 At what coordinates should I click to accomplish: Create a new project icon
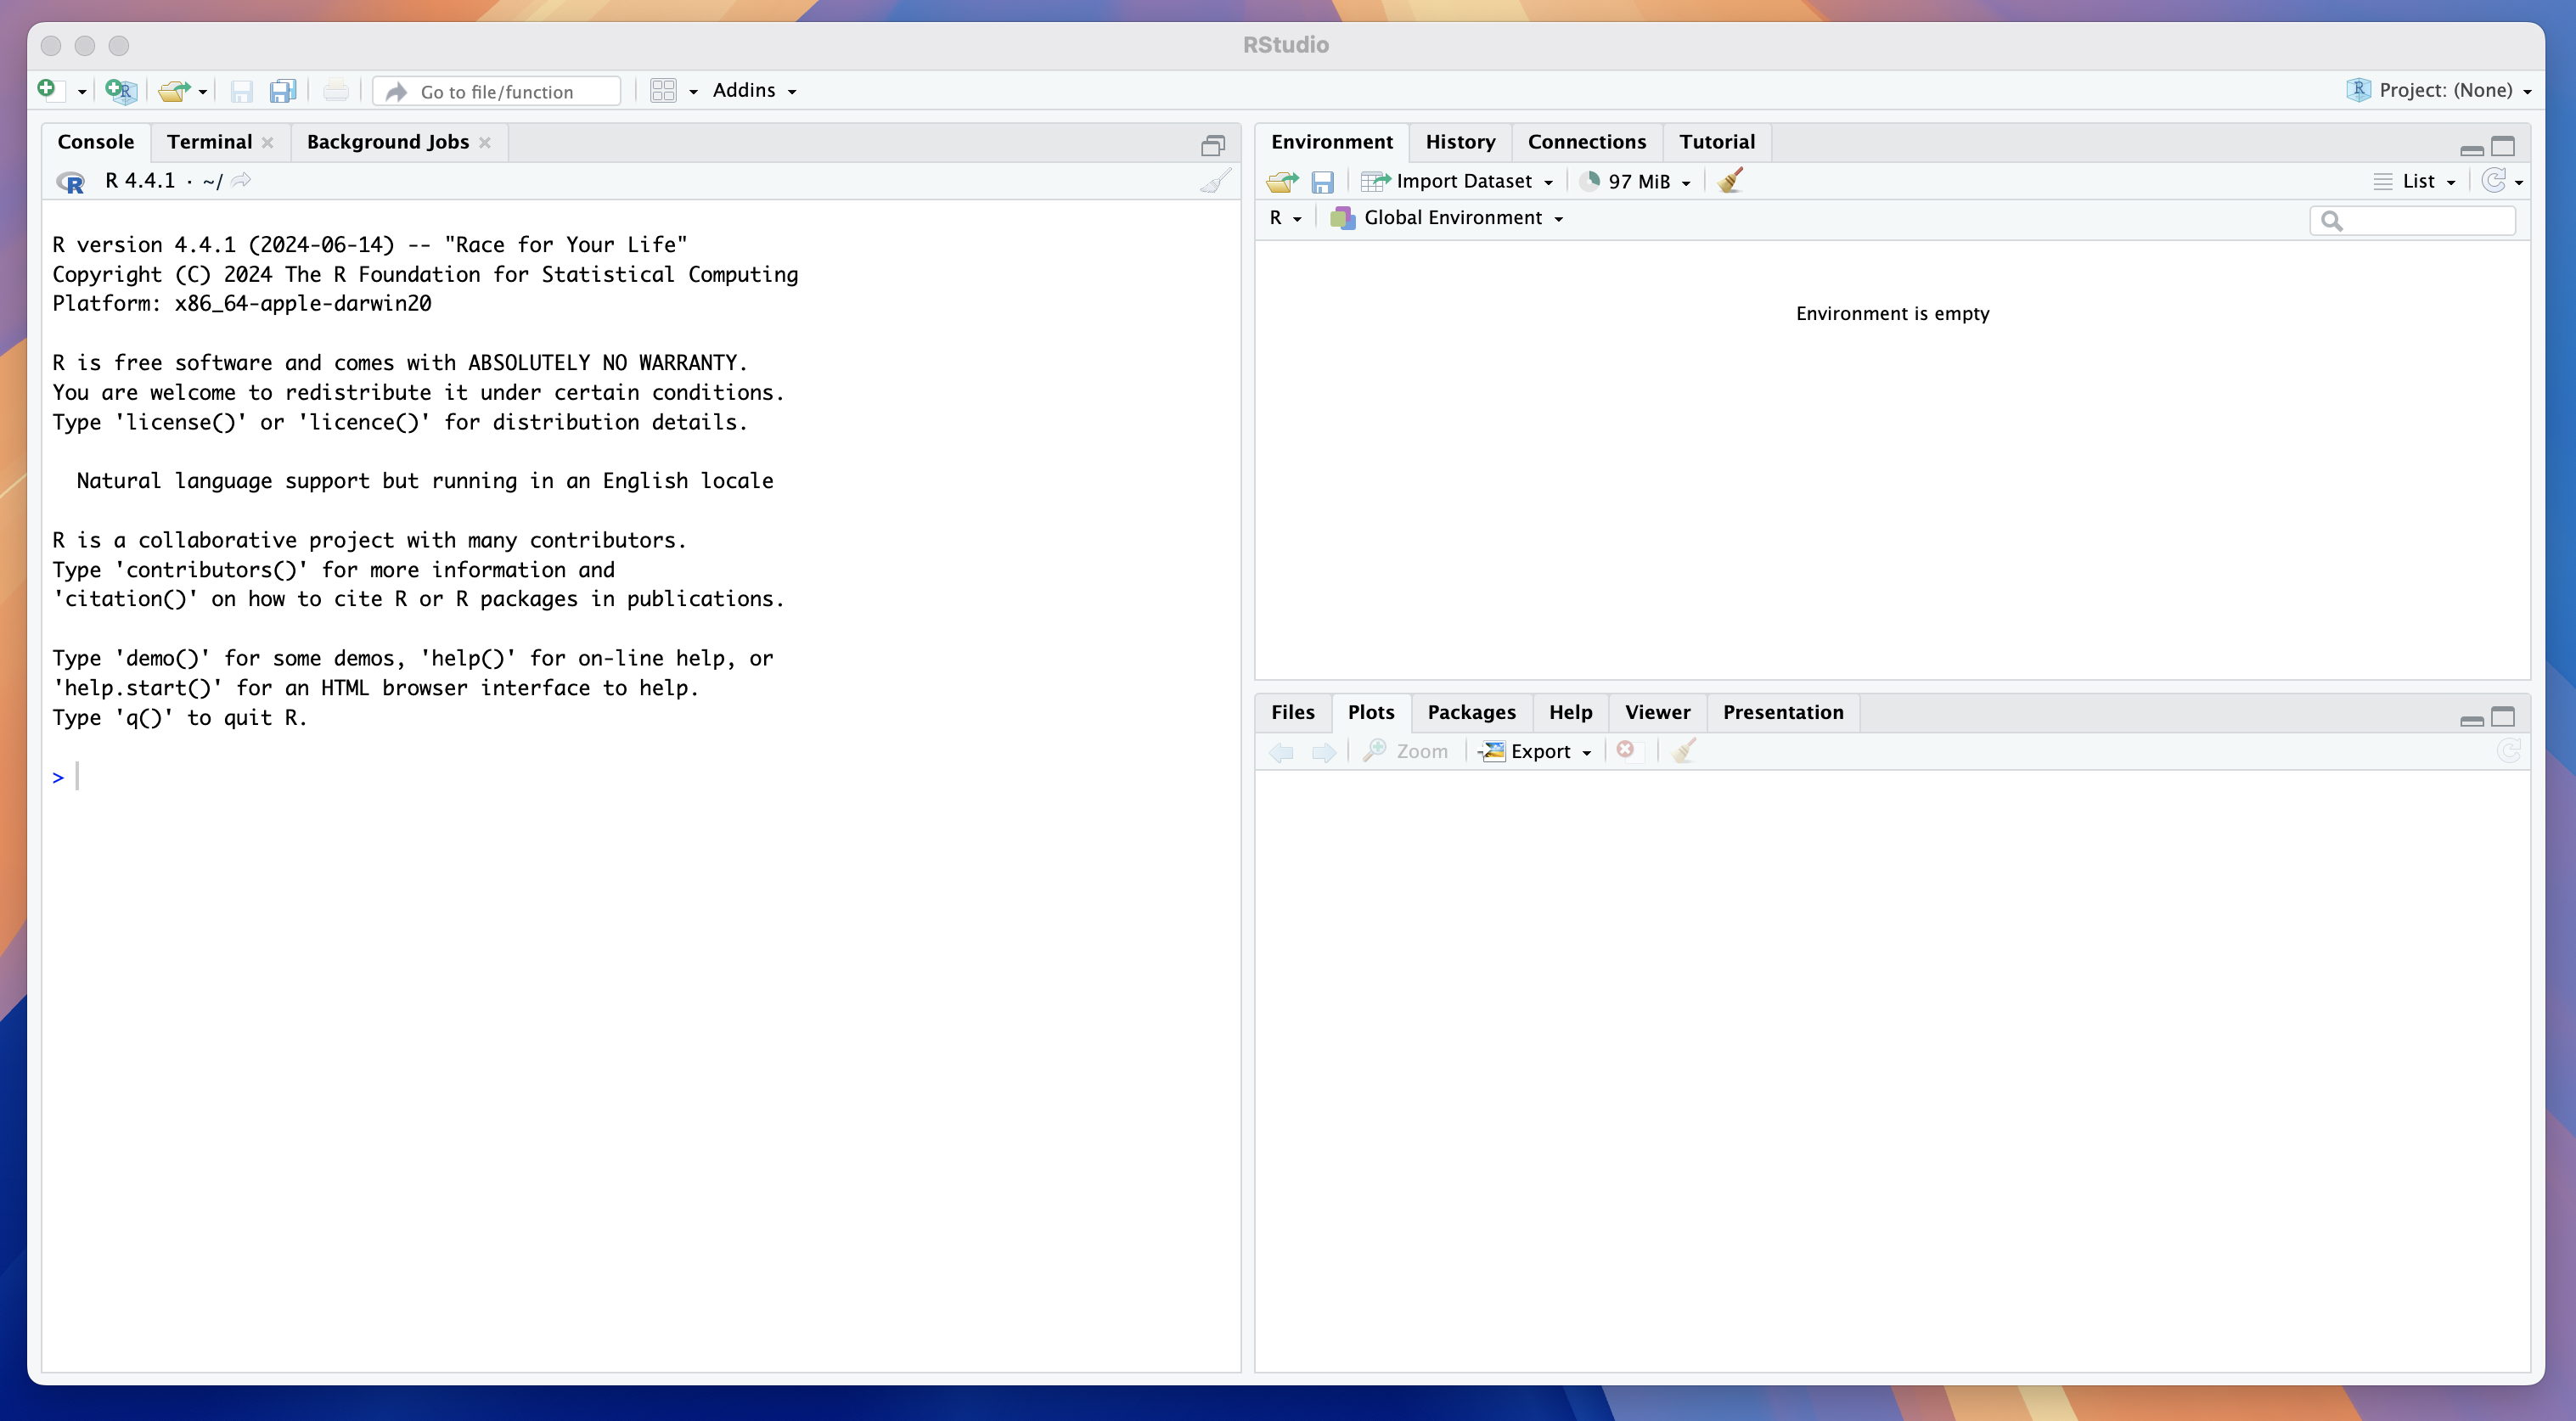(121, 91)
